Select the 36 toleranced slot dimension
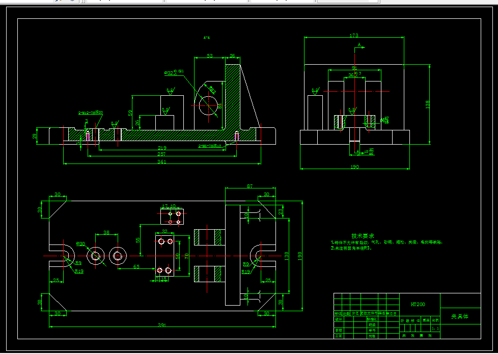The width and height of the screenshot is (498, 354). tap(354, 75)
